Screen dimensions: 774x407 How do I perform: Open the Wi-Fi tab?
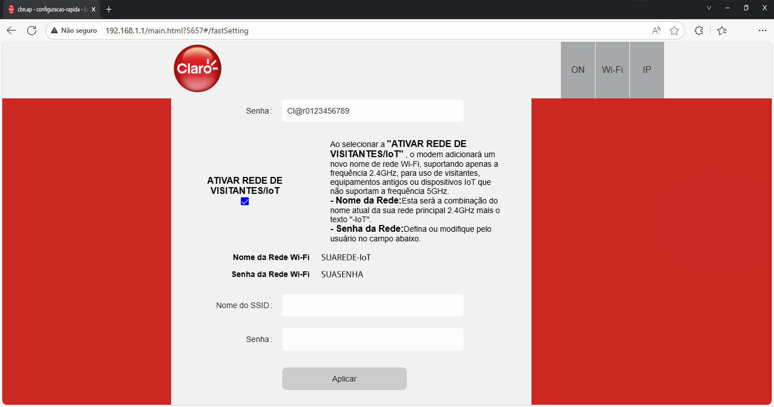coord(613,70)
